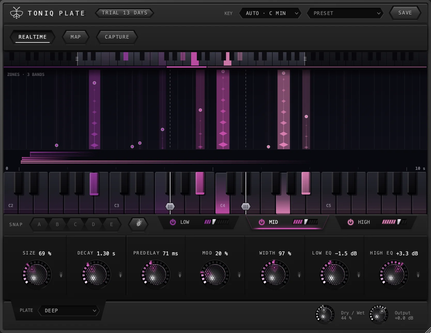
Task: Click the MOD value "20 %"
Action: pos(222,253)
